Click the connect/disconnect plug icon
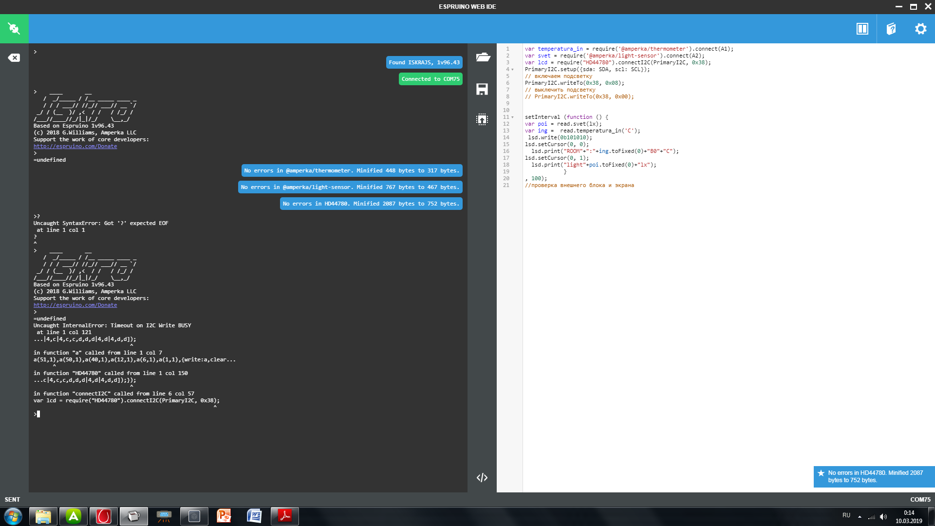The width and height of the screenshot is (935, 526). coord(14,29)
